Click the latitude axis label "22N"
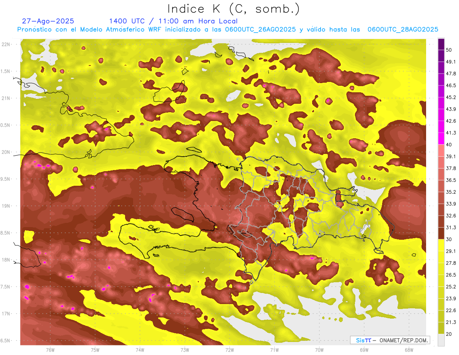 tap(7, 44)
